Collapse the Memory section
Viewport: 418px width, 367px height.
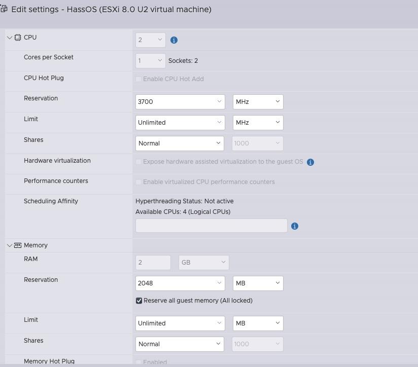9,245
